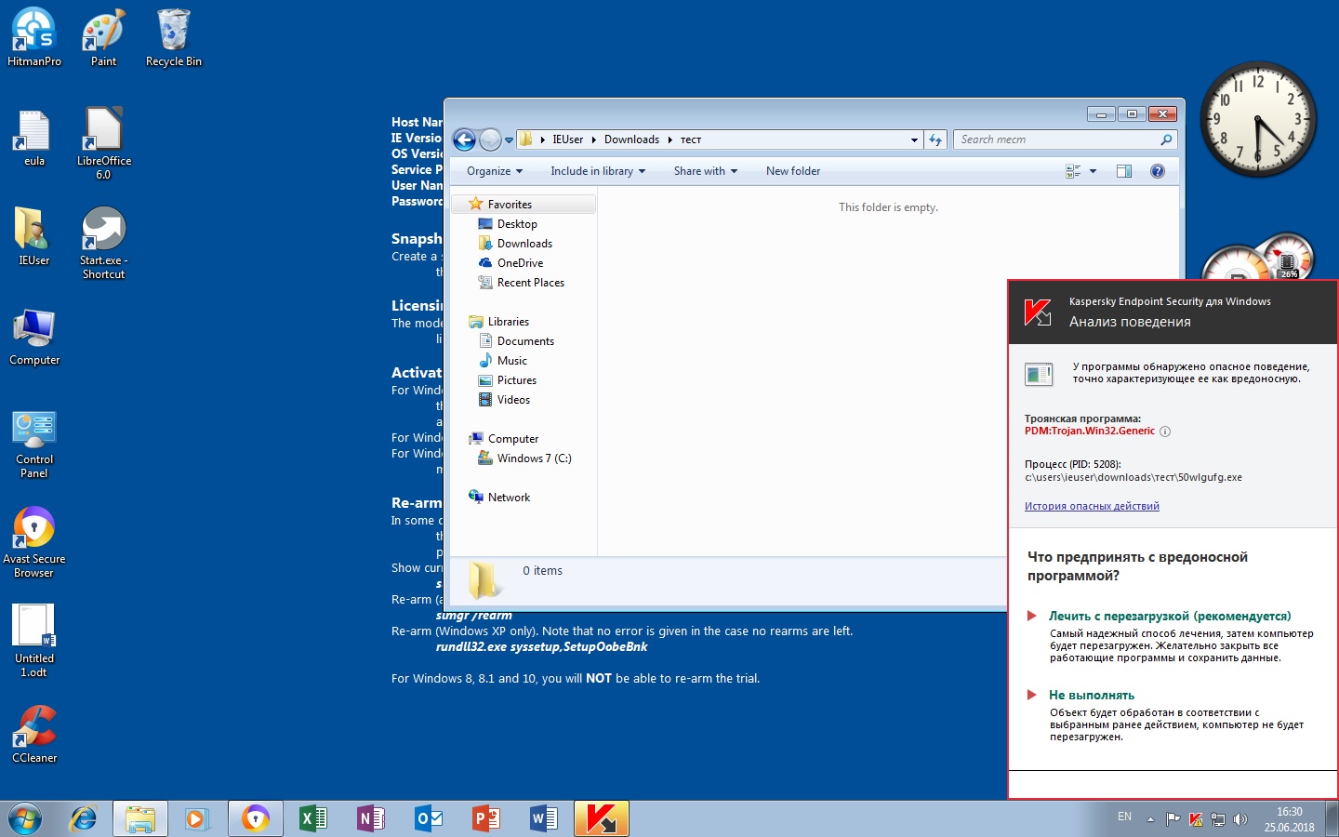Open the Organize menu
The width and height of the screenshot is (1339, 837).
tap(495, 171)
